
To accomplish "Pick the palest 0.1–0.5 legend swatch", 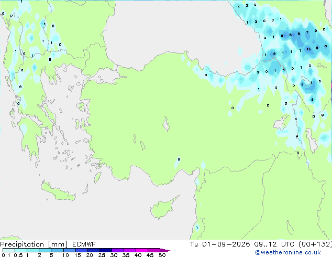I will 9,250.
